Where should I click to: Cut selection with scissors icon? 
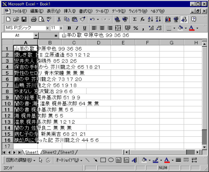pos(59,19)
